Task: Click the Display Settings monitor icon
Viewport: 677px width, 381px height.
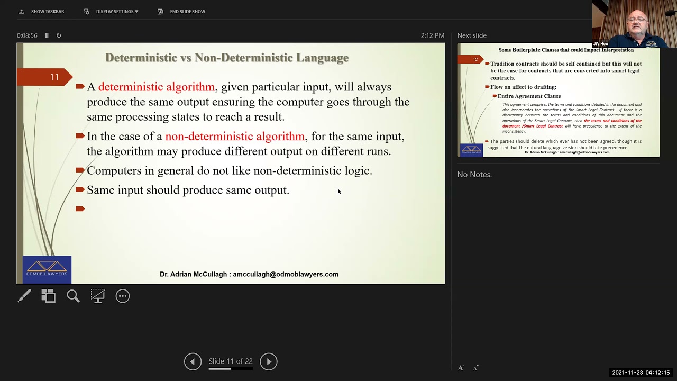Action: (87, 11)
